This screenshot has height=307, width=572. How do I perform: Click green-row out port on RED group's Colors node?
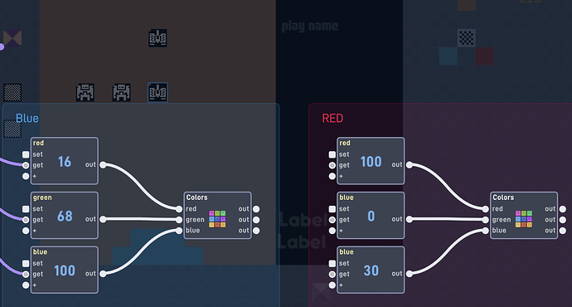pyautogui.click(x=563, y=220)
